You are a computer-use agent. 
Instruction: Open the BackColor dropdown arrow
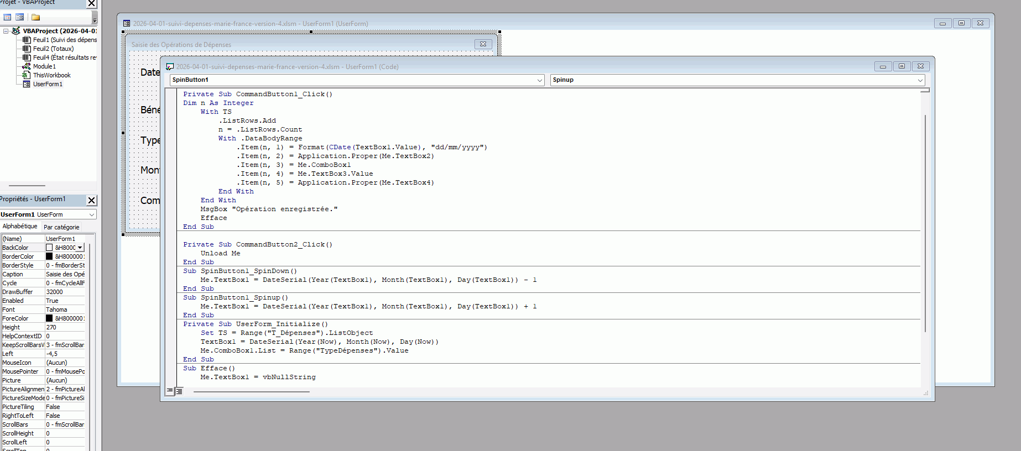pos(80,248)
